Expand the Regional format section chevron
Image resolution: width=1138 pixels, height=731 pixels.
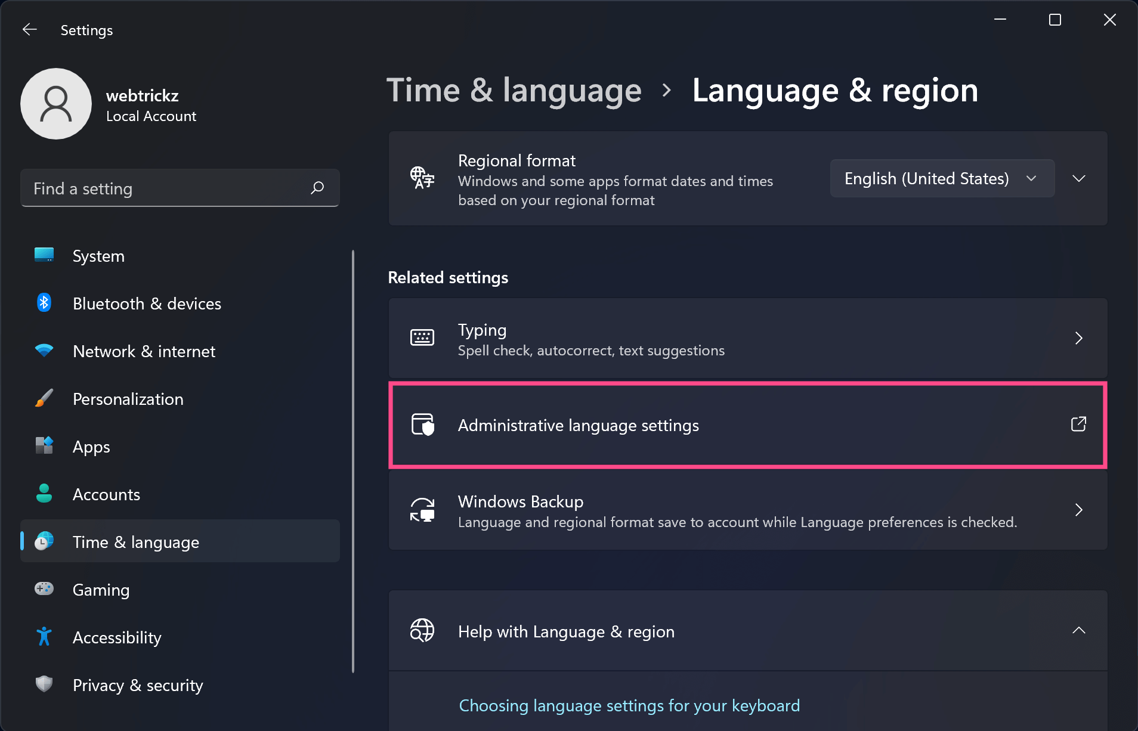tap(1079, 178)
